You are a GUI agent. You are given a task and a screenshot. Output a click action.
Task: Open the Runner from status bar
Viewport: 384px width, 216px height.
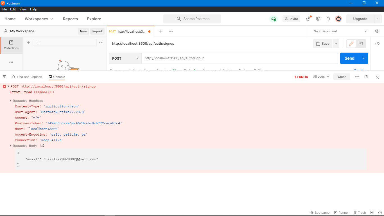(x=342, y=213)
